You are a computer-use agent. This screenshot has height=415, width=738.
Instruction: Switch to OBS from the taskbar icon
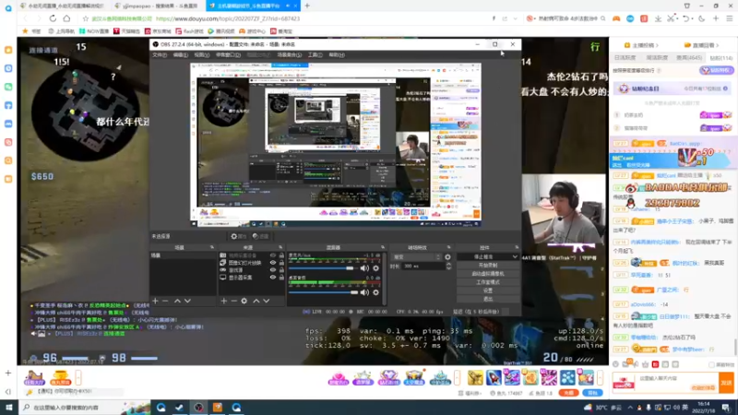tap(198, 407)
